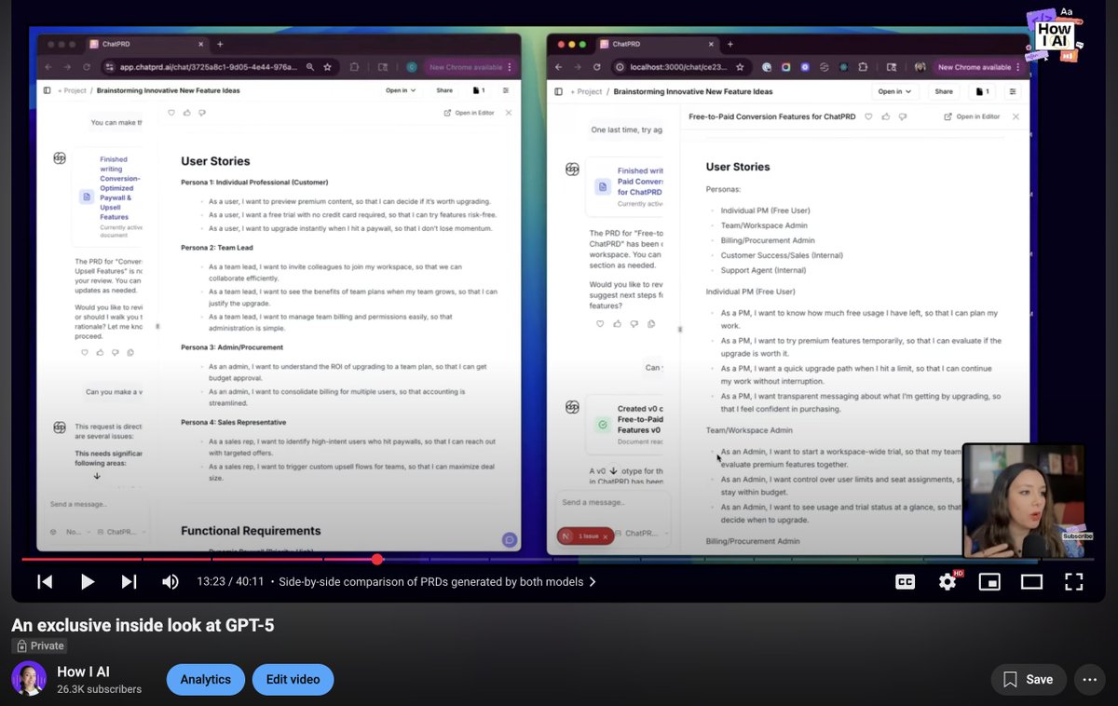The height and width of the screenshot is (706, 1118).
Task: Mute the video volume
Action: 170,582
